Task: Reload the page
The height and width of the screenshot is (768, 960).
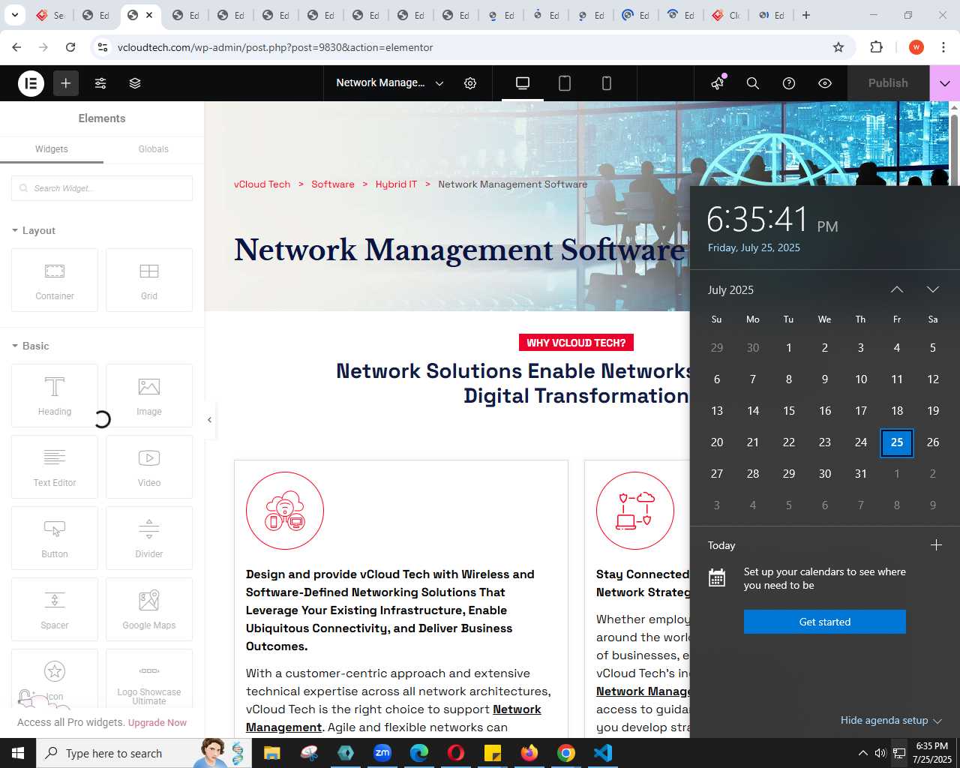Action: (x=70, y=47)
